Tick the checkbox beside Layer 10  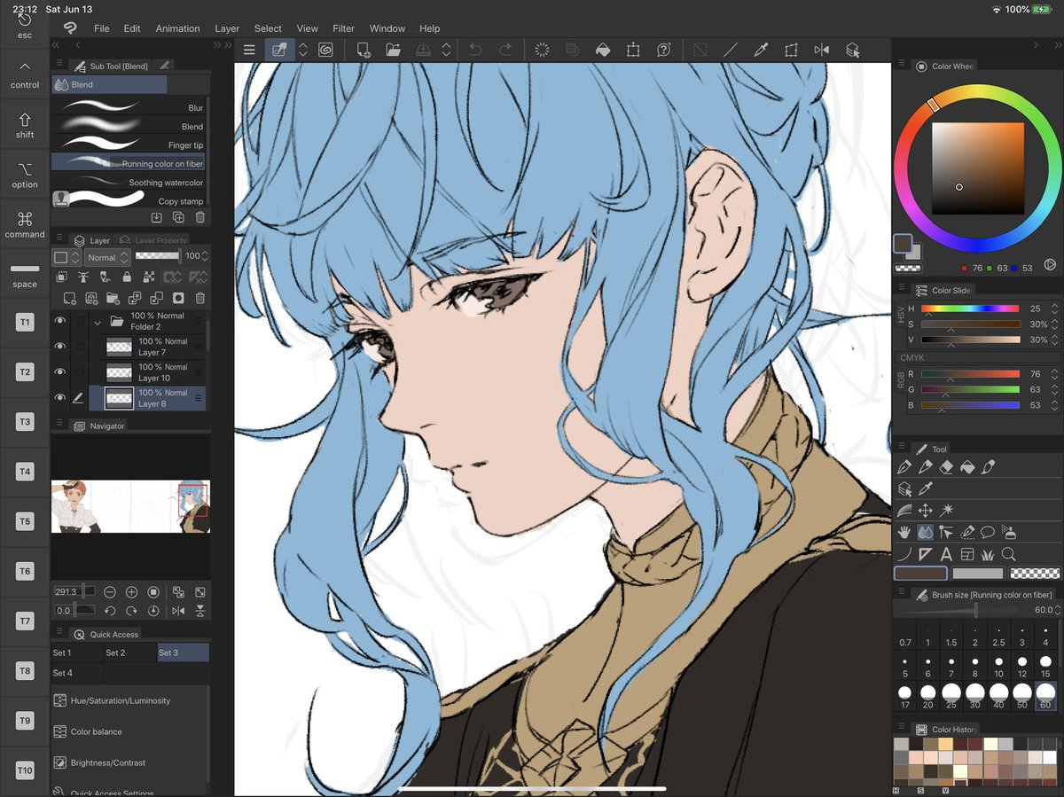(80, 372)
